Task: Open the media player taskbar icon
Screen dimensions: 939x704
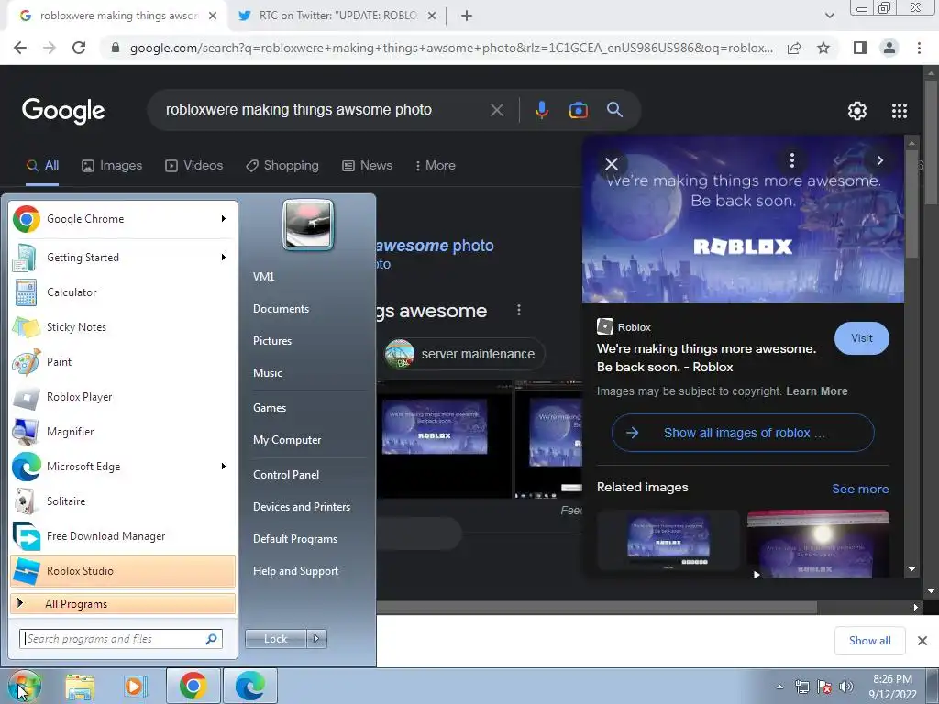Action: pyautogui.click(x=136, y=686)
